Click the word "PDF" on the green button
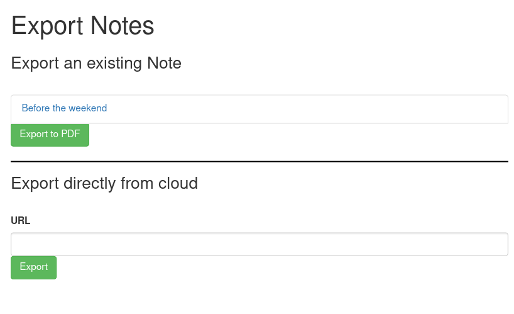 (70, 134)
